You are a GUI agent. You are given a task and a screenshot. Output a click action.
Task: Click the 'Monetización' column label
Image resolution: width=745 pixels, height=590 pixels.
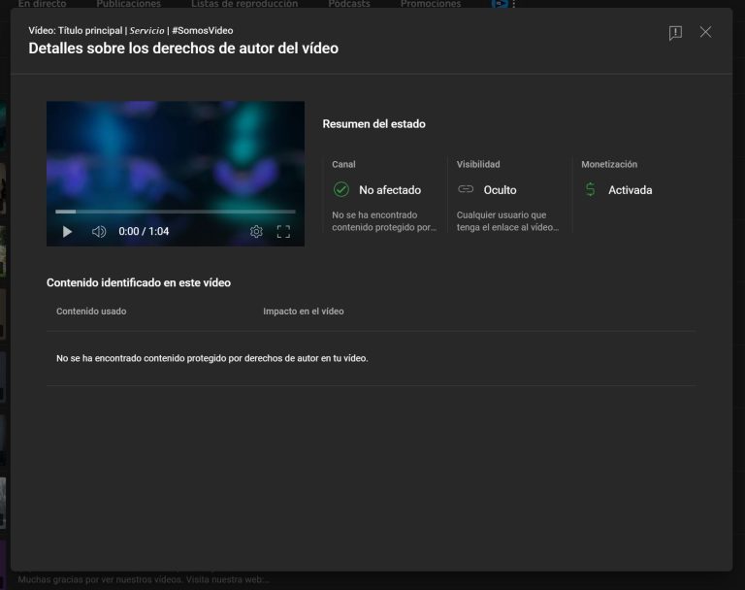coord(609,165)
